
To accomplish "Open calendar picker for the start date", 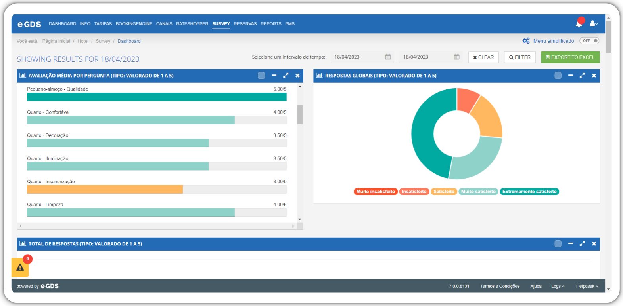I will (388, 57).
